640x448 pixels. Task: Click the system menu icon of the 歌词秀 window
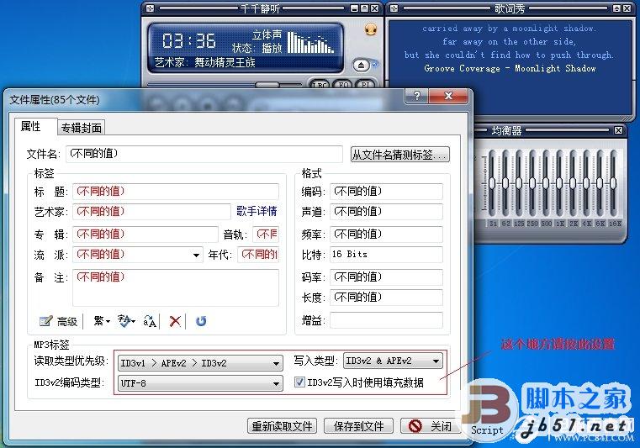point(394,8)
